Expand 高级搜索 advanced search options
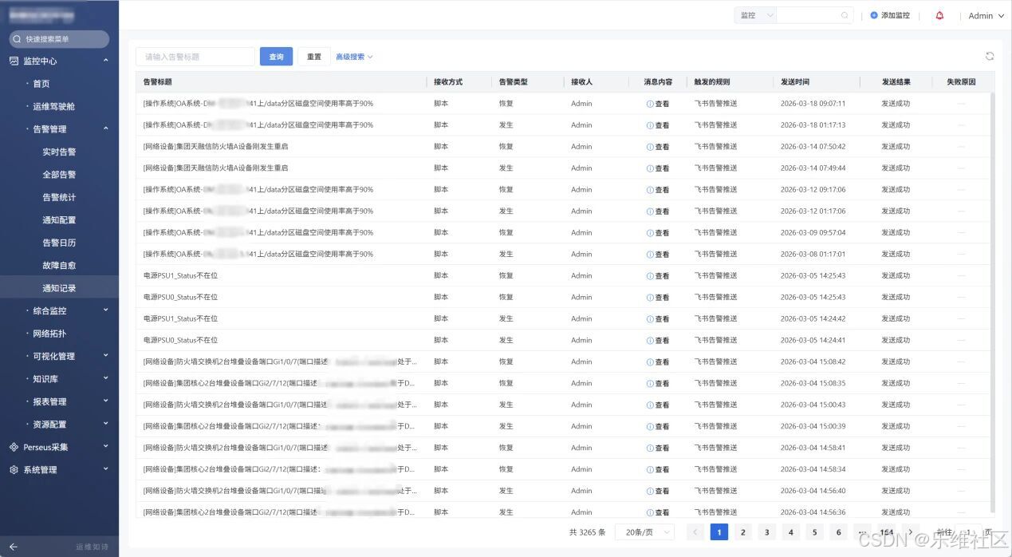Image resolution: width=1012 pixels, height=557 pixels. point(354,57)
